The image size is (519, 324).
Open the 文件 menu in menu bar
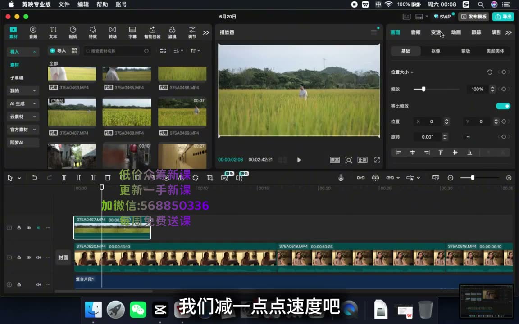64,4
